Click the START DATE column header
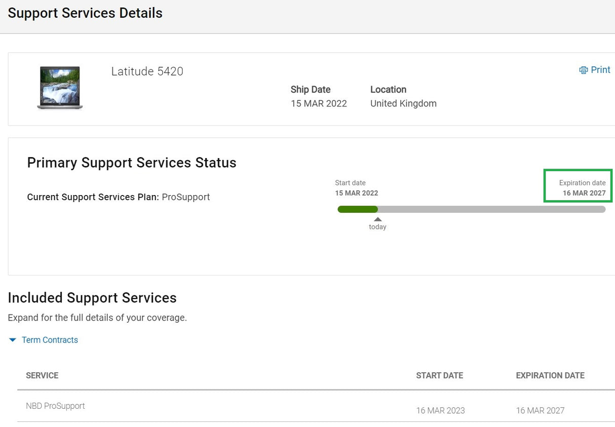 tap(440, 375)
